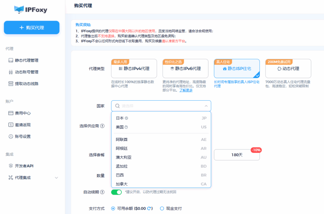
Task: Select the 静态IPv4代理 proxy type
Action: click(134, 69)
